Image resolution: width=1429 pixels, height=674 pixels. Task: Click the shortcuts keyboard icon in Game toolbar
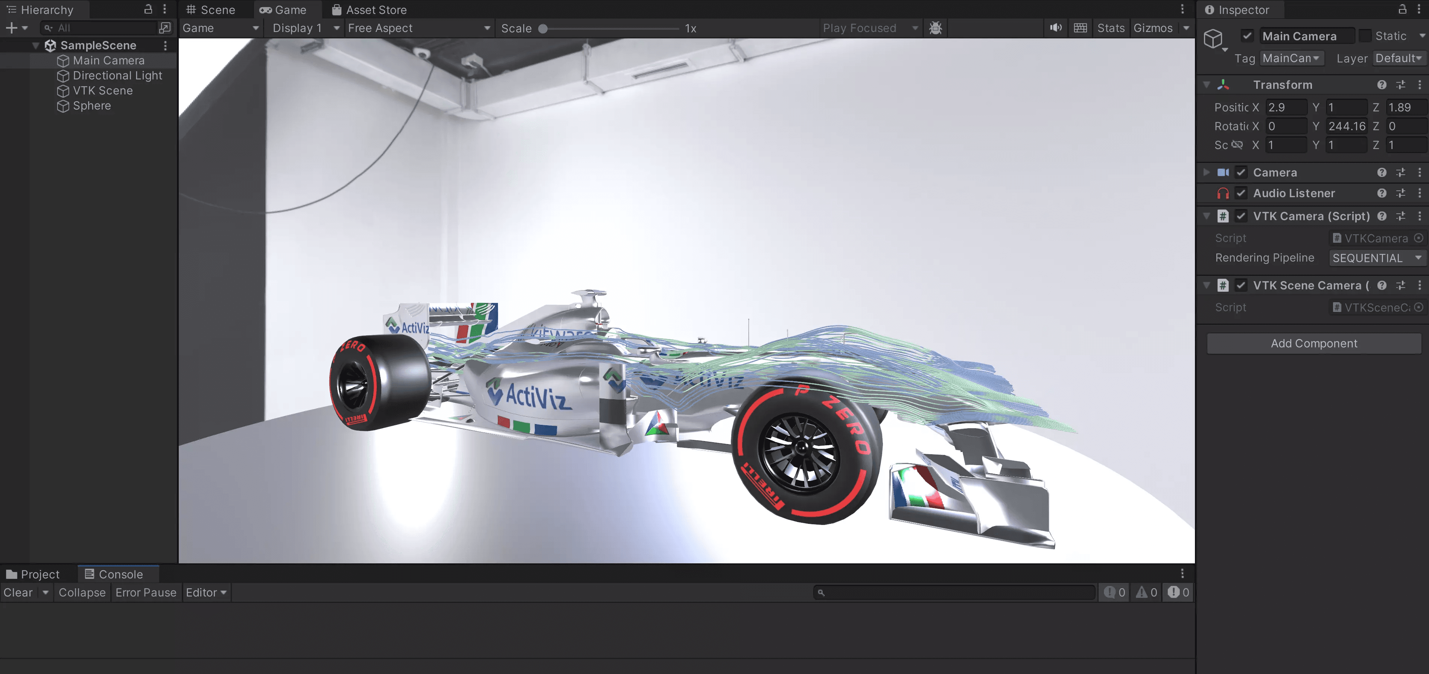[x=1080, y=28]
